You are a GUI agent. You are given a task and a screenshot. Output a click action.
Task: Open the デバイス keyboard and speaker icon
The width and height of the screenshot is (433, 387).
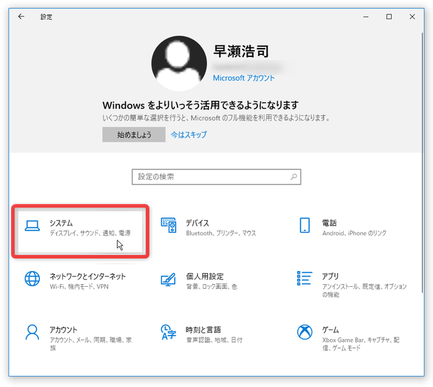tap(168, 225)
